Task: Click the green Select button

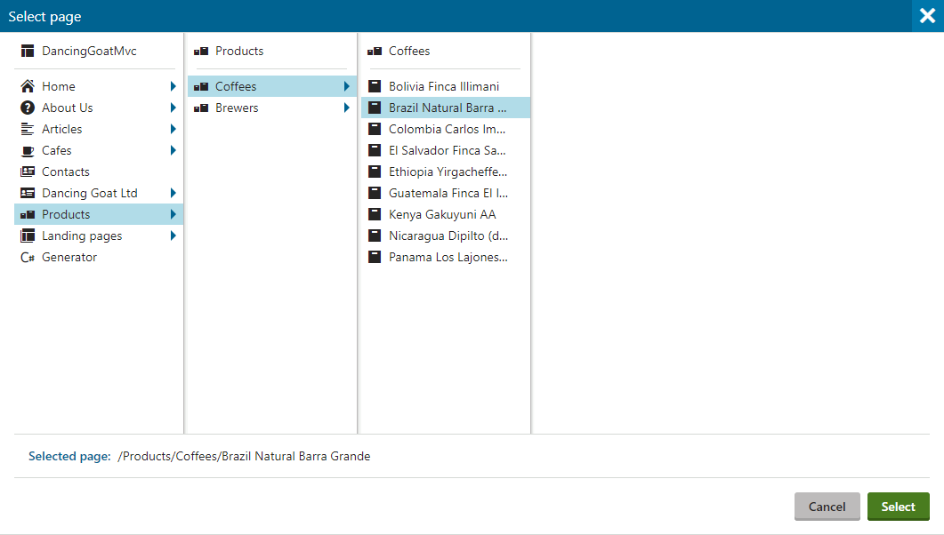Action: (x=898, y=506)
